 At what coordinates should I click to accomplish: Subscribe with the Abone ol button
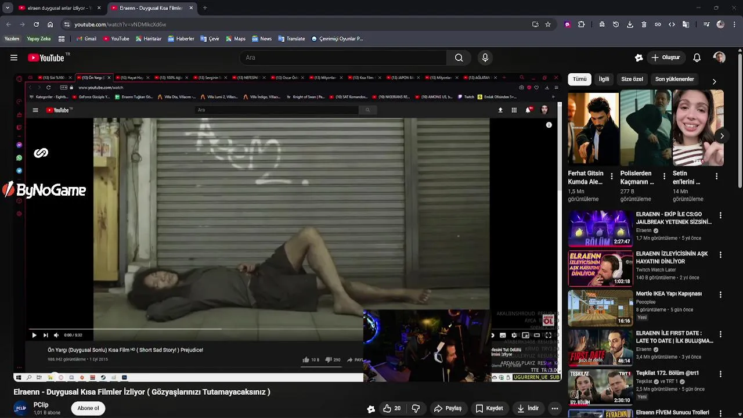(x=88, y=408)
